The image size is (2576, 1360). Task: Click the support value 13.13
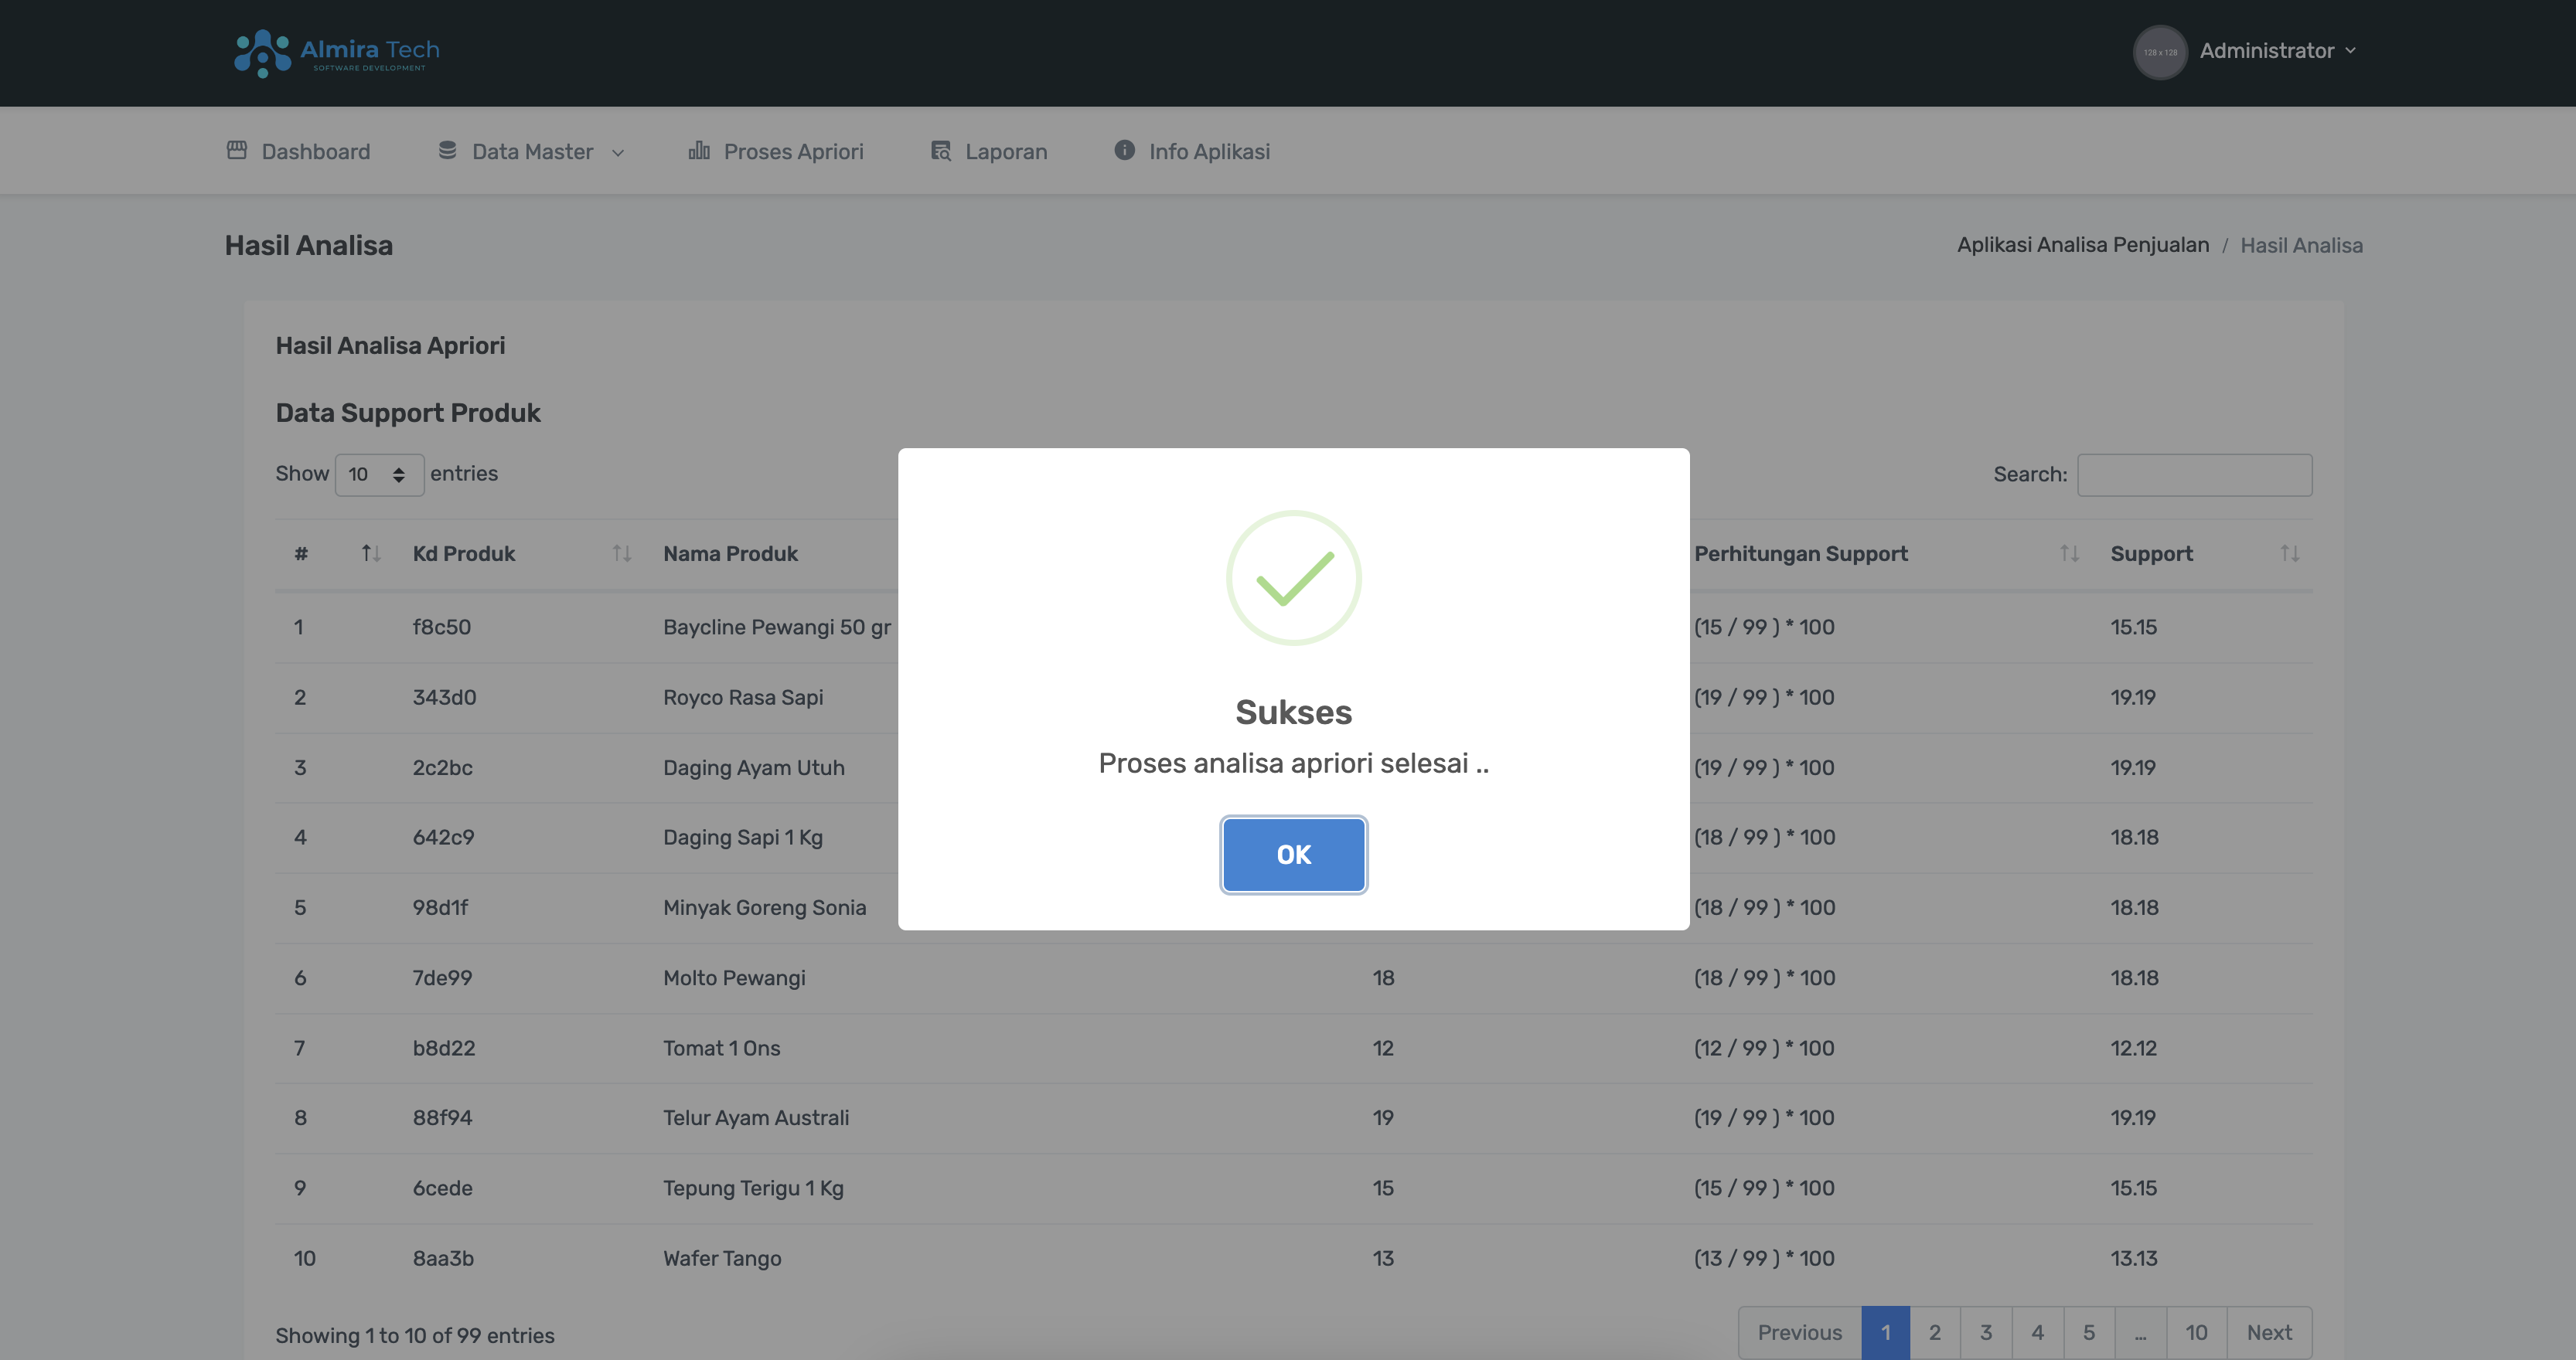(x=2134, y=1258)
